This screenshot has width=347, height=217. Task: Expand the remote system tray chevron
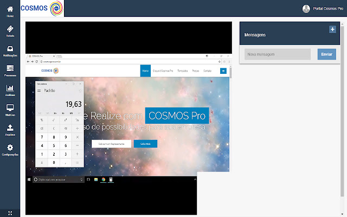(195, 180)
